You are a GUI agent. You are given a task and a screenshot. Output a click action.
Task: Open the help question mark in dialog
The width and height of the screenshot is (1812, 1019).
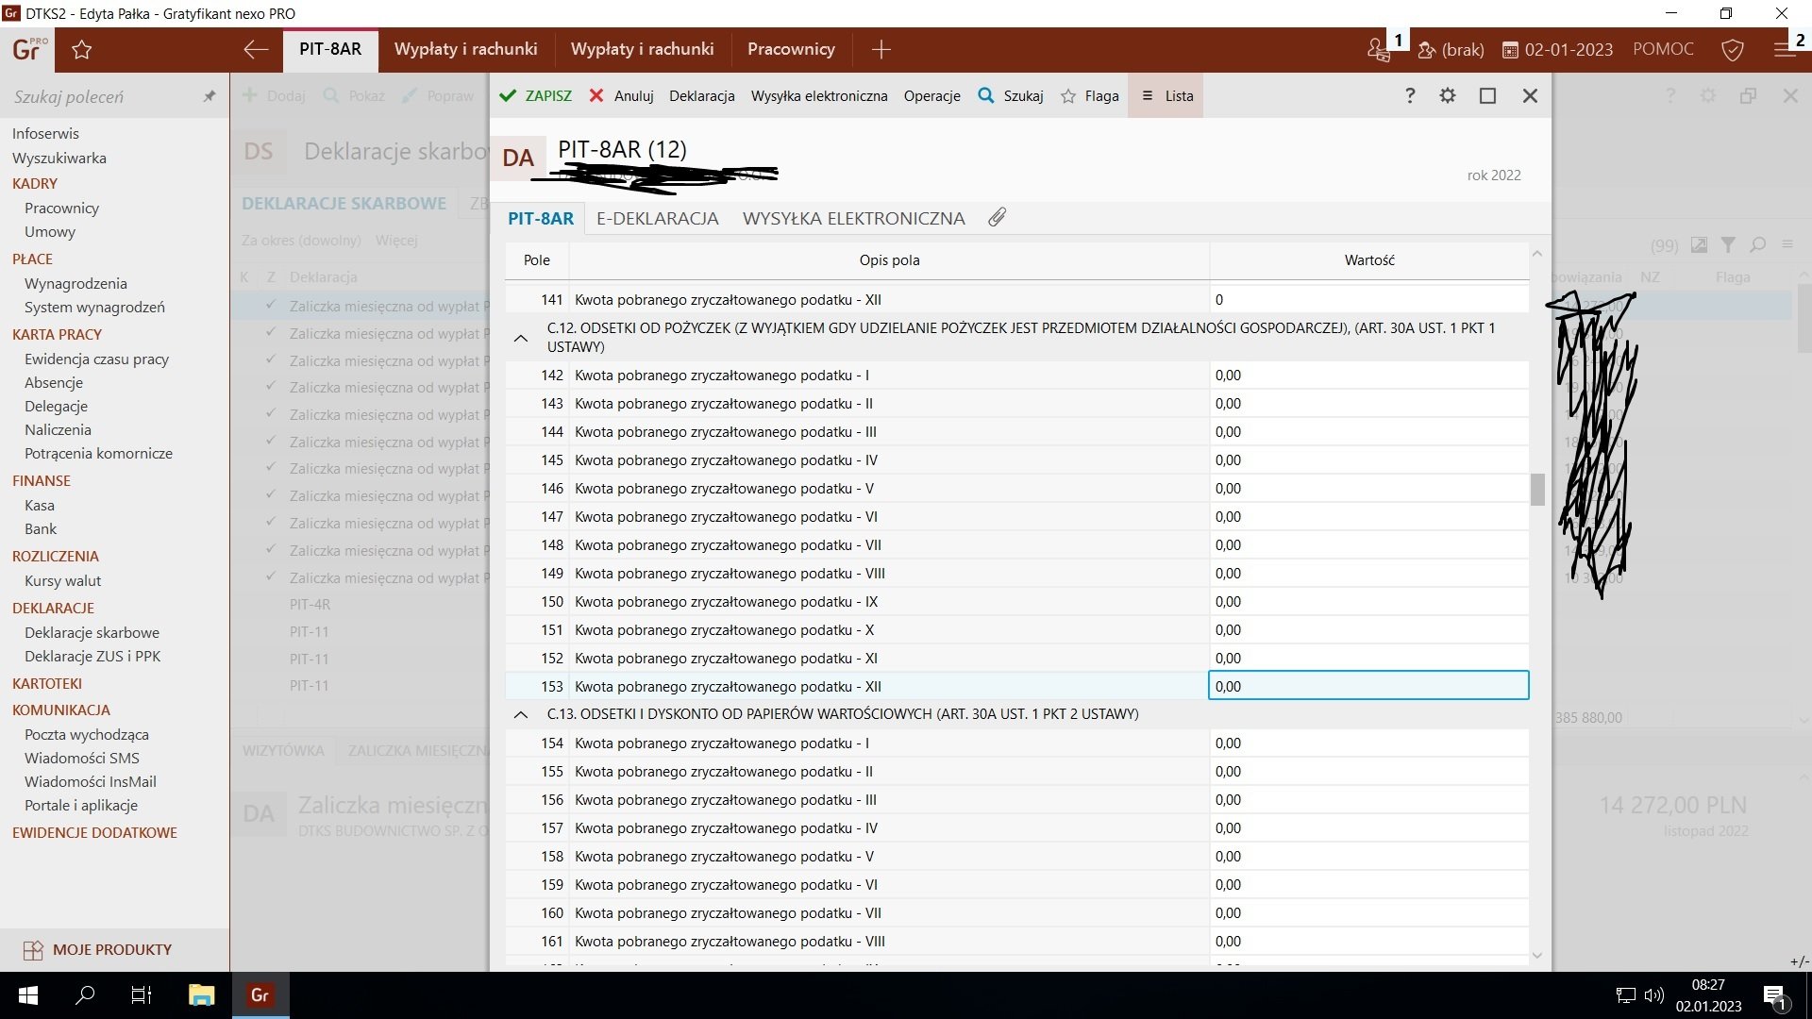pos(1410,95)
